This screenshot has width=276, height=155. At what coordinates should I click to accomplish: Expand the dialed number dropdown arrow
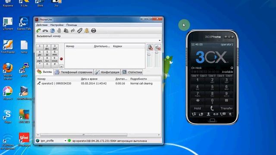point(160,40)
